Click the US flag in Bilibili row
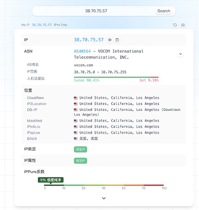 [x=76, y=139]
